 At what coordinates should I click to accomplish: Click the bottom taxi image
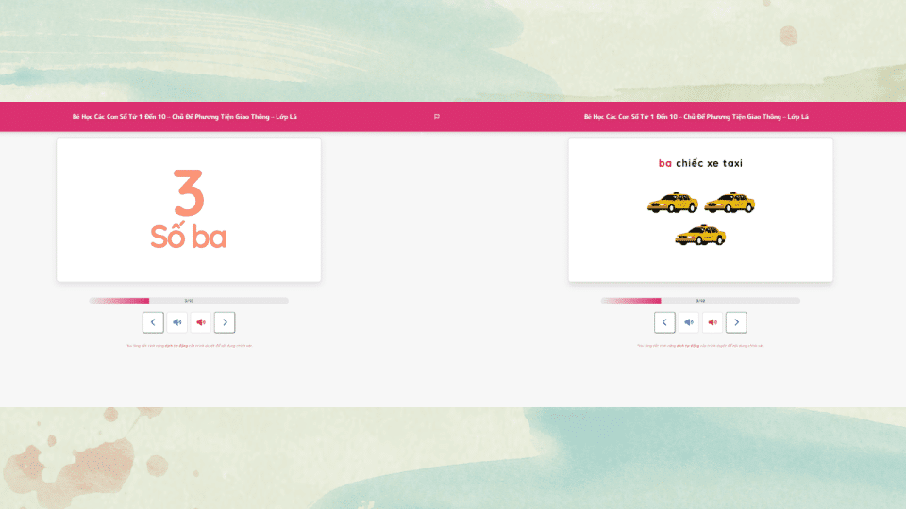tap(700, 235)
